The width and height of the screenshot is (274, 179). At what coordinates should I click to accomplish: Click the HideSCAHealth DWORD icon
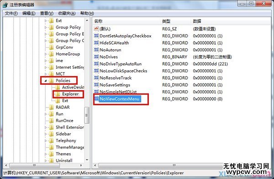(x=96, y=43)
